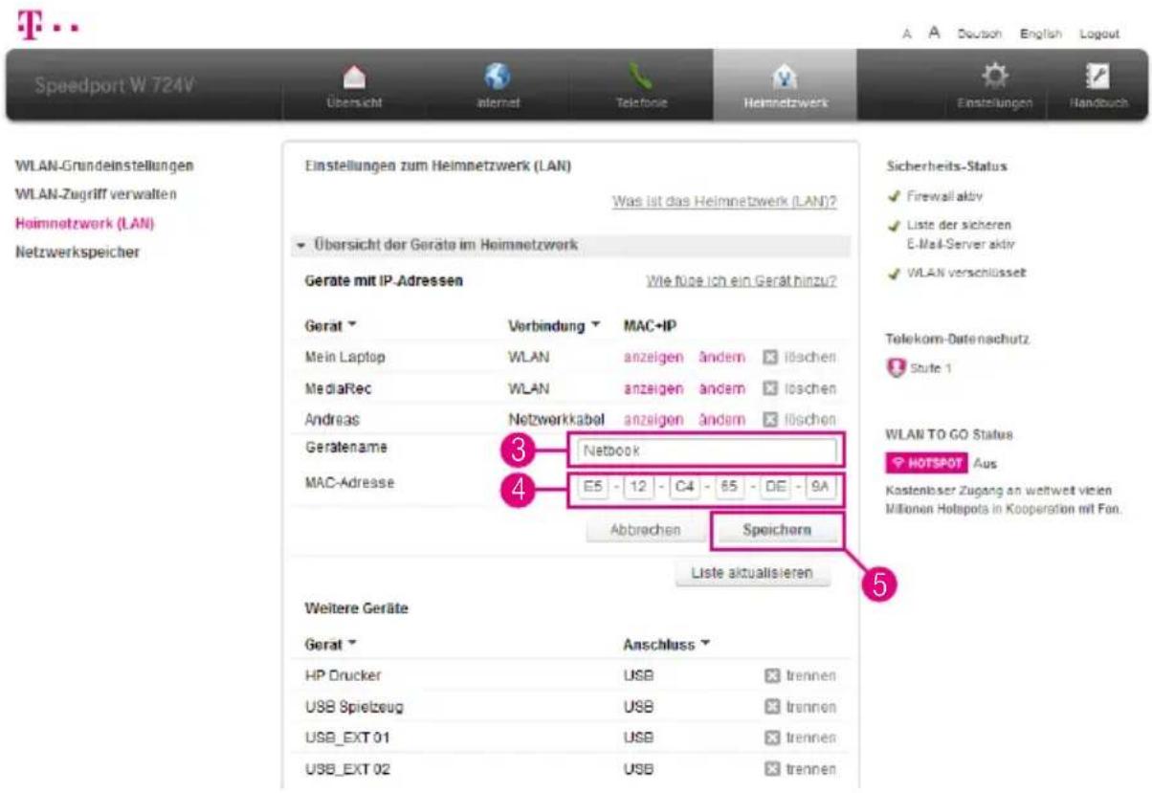Click the first MAC-Adresse field E5
Image resolution: width=1152 pixels, height=793 pixels.
tap(591, 489)
